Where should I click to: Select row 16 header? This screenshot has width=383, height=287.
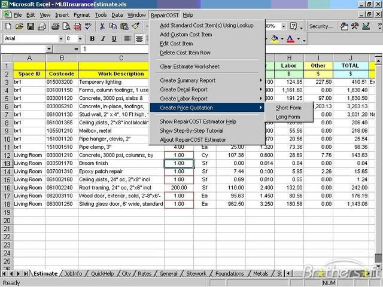7,188
